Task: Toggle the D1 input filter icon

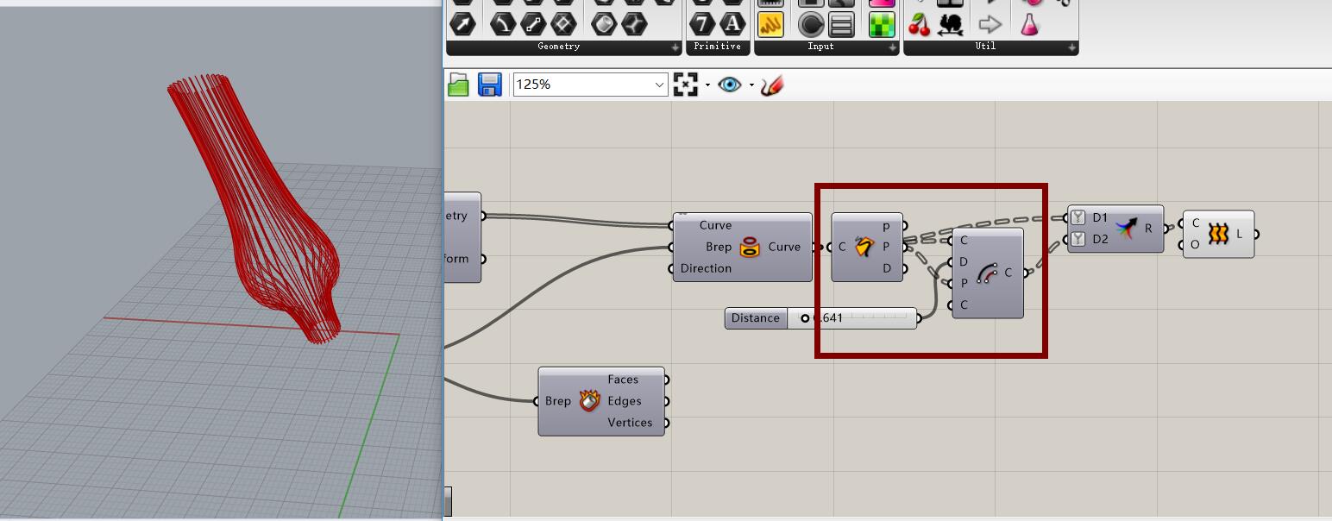Action: pos(1078,218)
